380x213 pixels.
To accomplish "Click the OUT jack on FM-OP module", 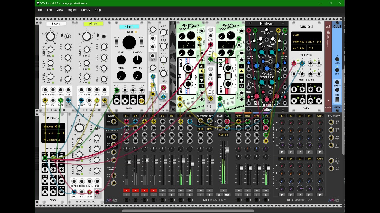I will pos(97,192).
